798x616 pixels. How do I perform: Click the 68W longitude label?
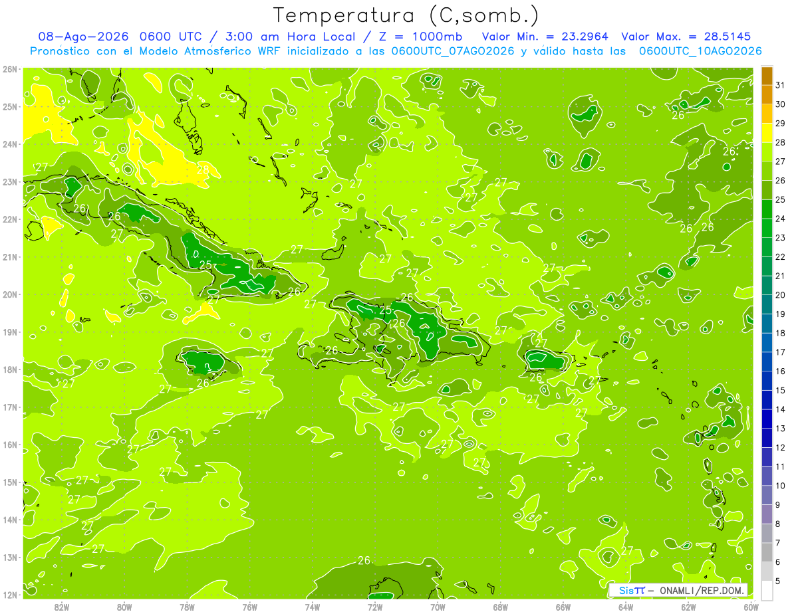point(500,607)
